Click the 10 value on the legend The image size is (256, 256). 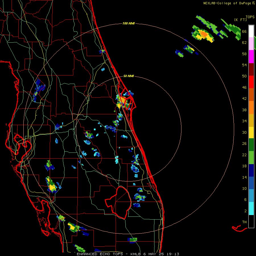(x=244, y=188)
